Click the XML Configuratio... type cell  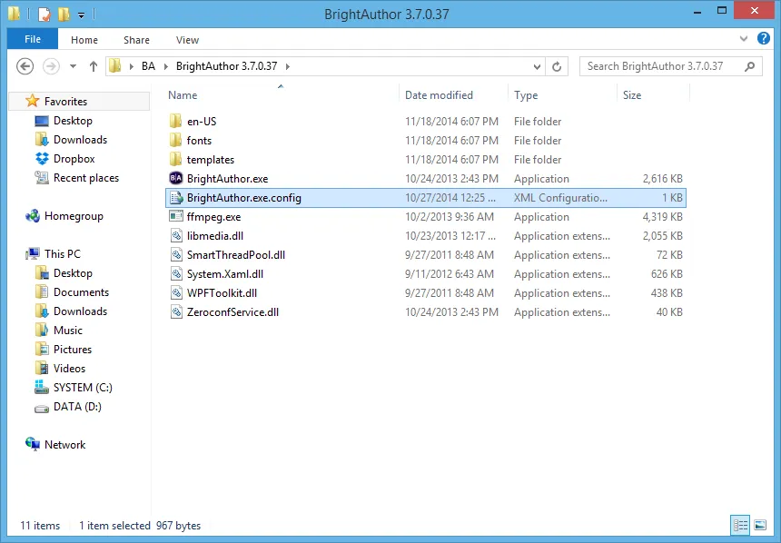click(x=560, y=198)
